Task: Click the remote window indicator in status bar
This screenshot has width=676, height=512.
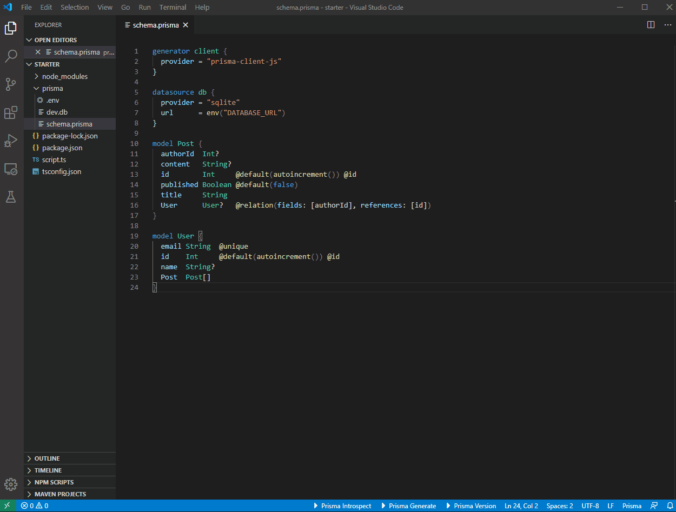Action: 7,506
